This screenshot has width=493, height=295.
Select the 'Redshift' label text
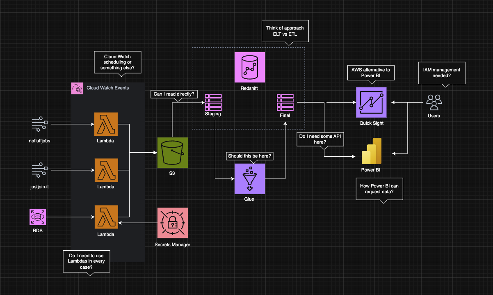tap(249, 88)
